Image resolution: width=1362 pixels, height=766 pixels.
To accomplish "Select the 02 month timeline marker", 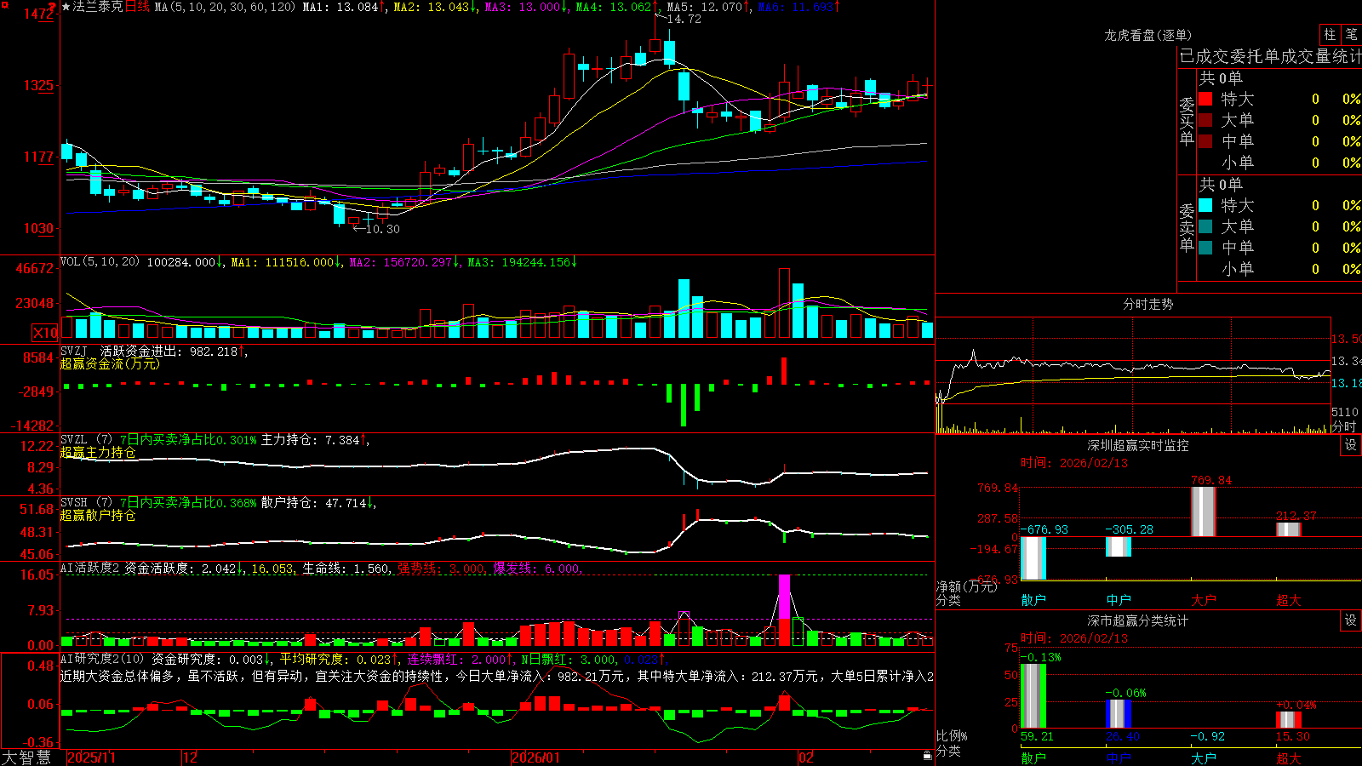I will (806, 757).
